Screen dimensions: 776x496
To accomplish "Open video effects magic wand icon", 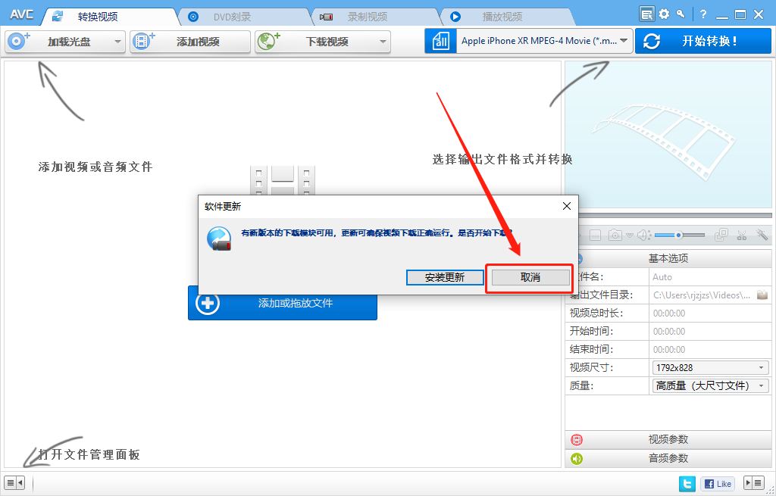I will coord(762,235).
